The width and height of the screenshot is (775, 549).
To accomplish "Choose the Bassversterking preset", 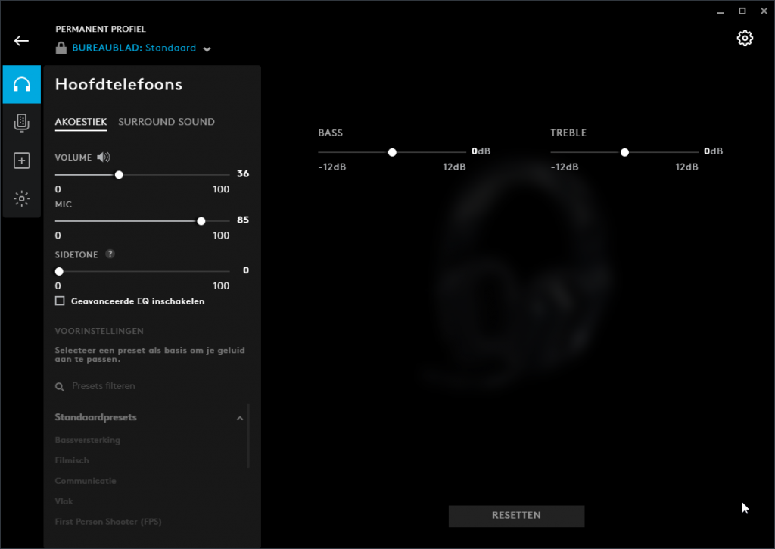I will point(87,440).
